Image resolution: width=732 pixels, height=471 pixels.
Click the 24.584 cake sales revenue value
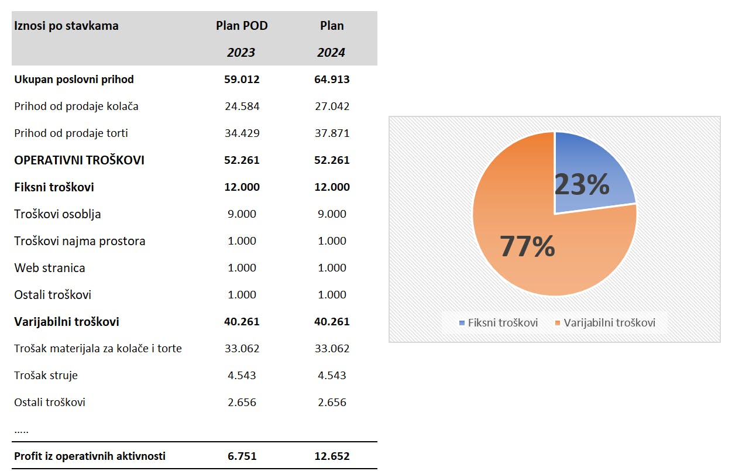[x=242, y=106]
